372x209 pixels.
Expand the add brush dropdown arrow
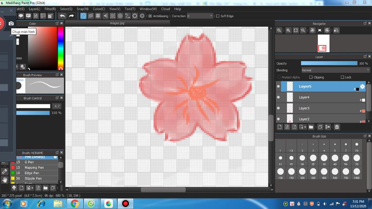(32, 188)
